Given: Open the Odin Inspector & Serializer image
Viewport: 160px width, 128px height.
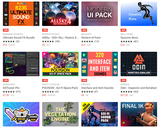Looking at the screenshot, I should point(139,64).
